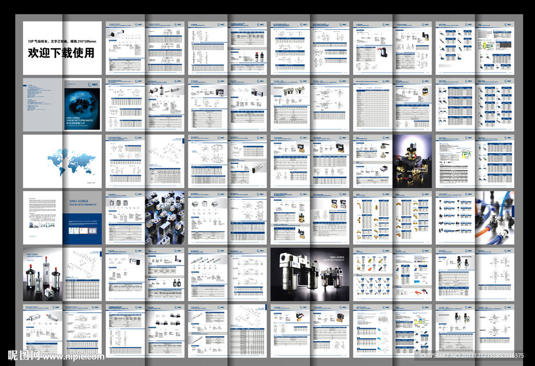Select the page showing a red air gun
Image resolution: width=535 pixels, height=366 pixels.
pyautogui.click(x=413, y=274)
